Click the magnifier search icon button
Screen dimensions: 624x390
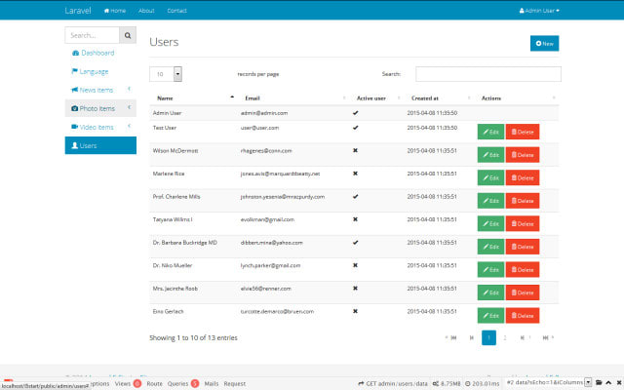tap(128, 35)
